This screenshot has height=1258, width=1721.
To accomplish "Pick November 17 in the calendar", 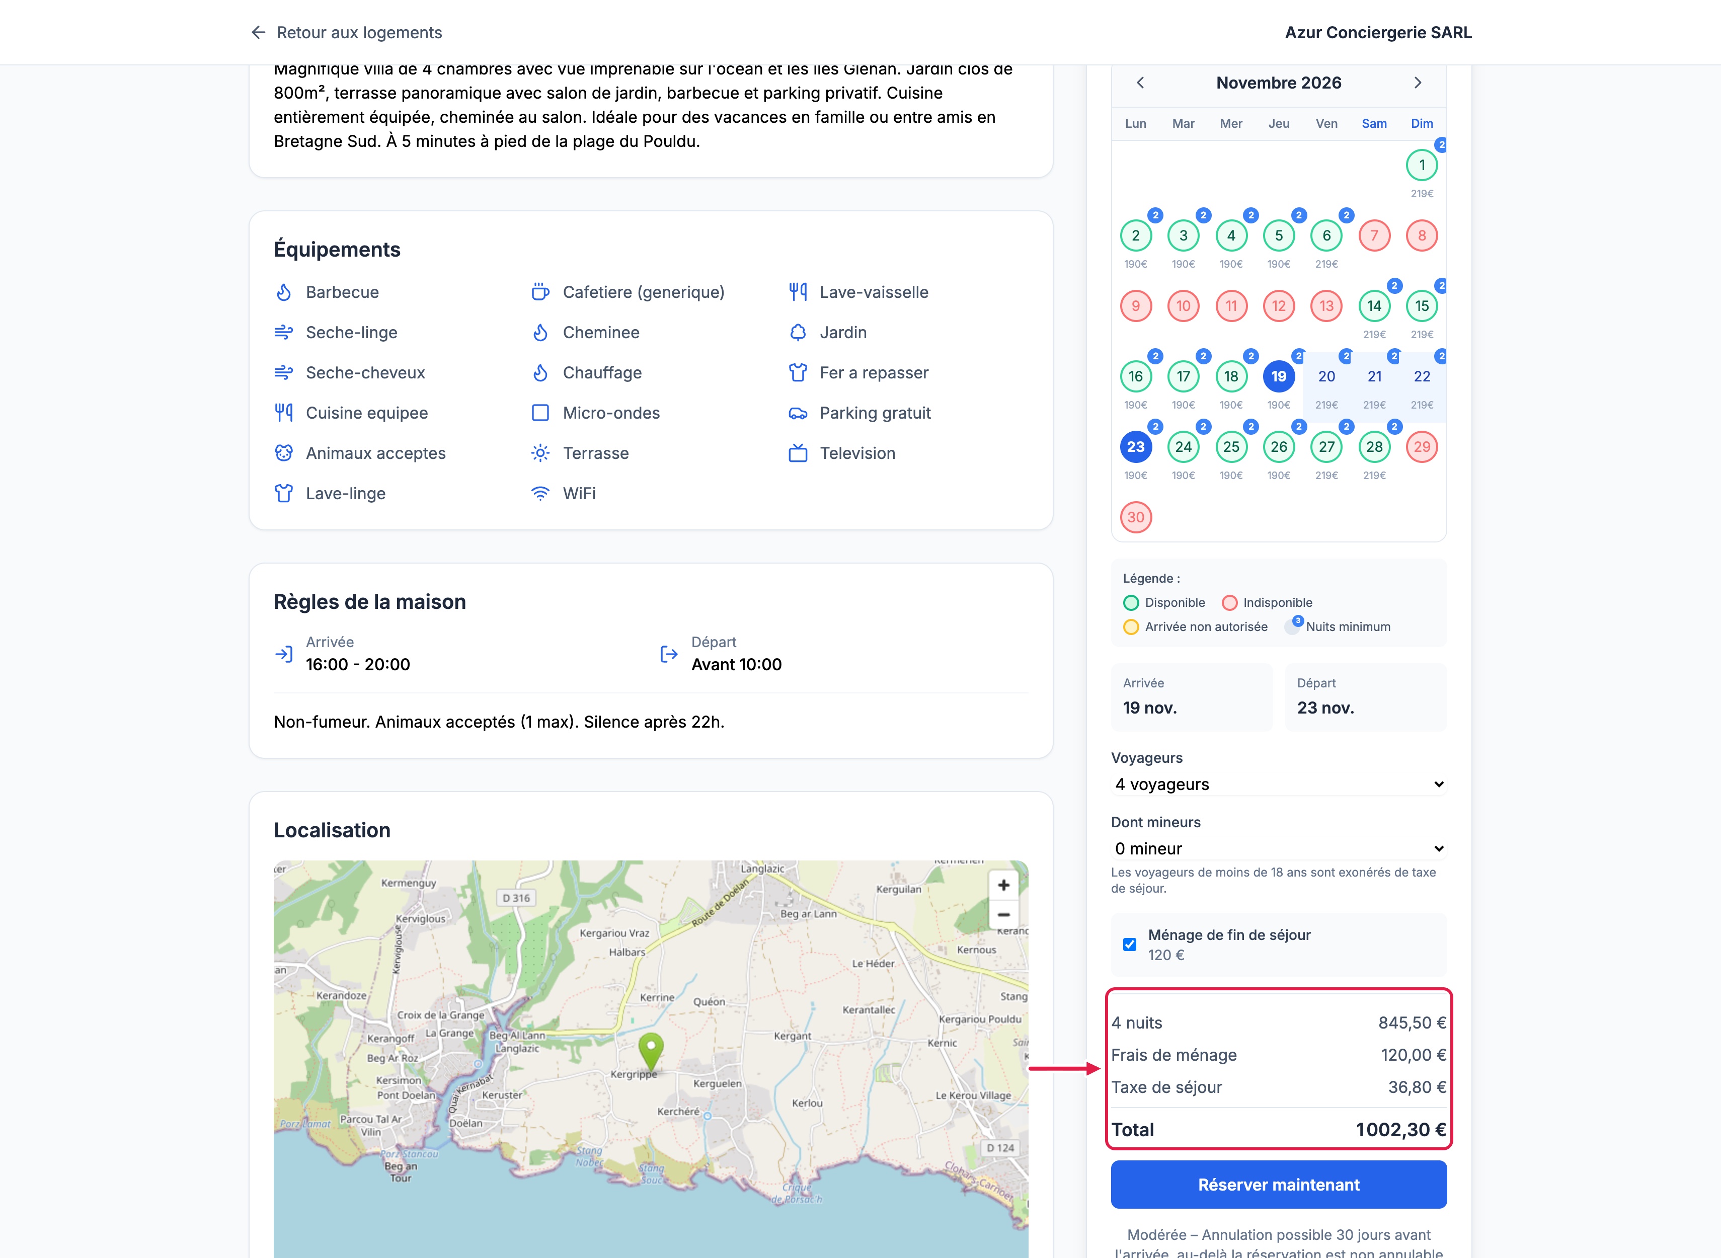I will 1183,376.
